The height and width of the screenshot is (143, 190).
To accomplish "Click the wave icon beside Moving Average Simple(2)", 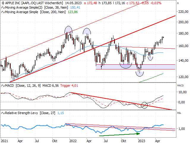I will 3,8.
